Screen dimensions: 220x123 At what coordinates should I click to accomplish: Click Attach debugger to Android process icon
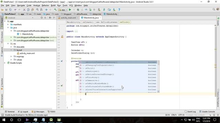coord(90,10)
